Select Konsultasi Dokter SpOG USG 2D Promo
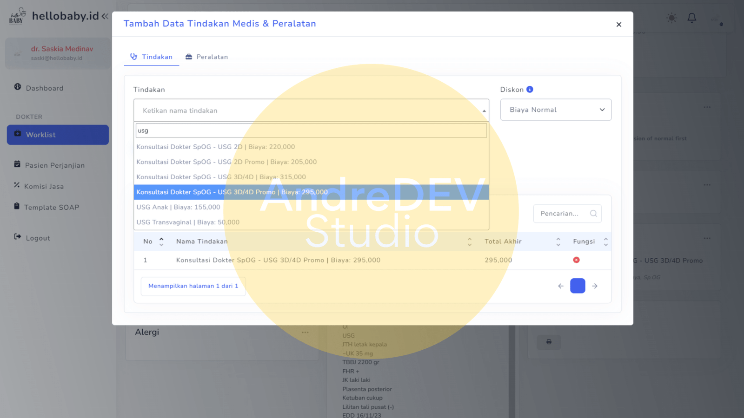744x418 pixels. (226, 162)
